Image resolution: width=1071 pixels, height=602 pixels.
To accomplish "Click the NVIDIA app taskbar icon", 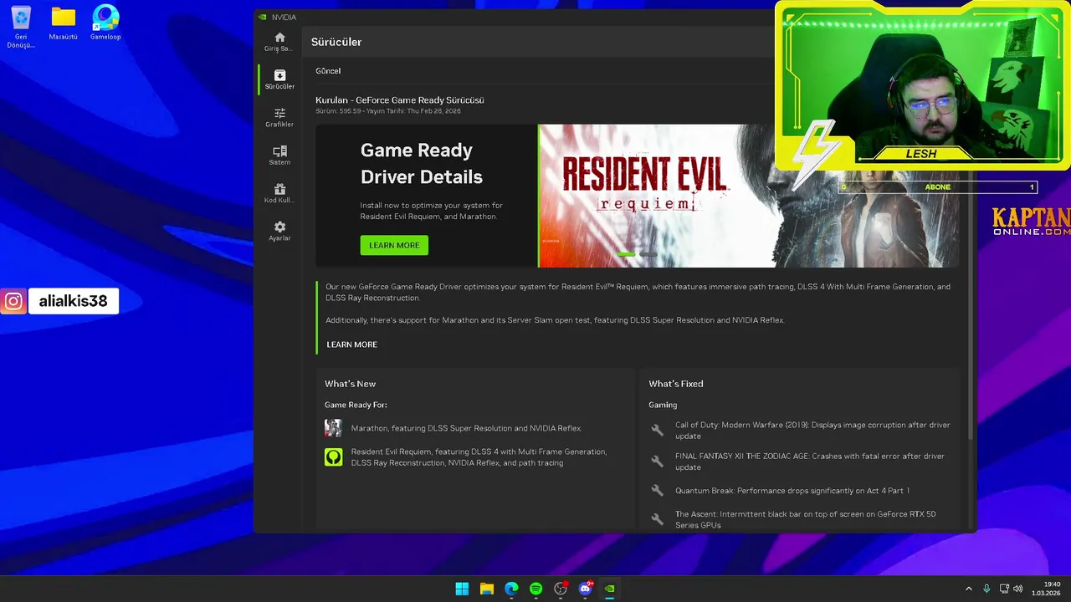I will pyautogui.click(x=610, y=589).
